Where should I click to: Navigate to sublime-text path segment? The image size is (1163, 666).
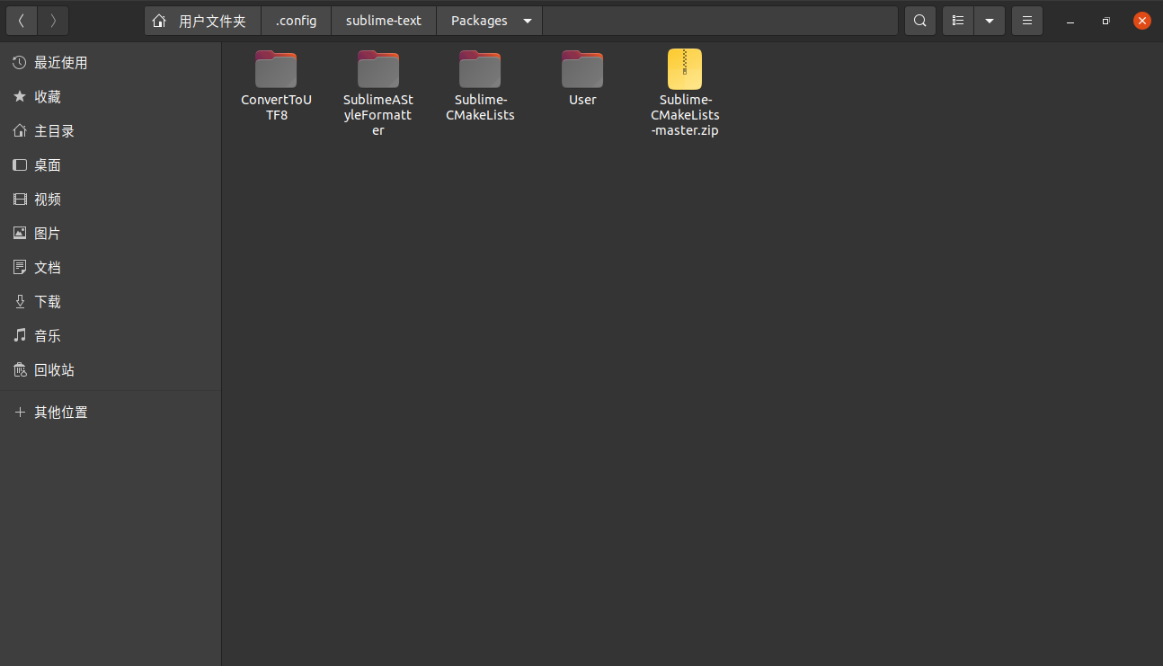[384, 21]
